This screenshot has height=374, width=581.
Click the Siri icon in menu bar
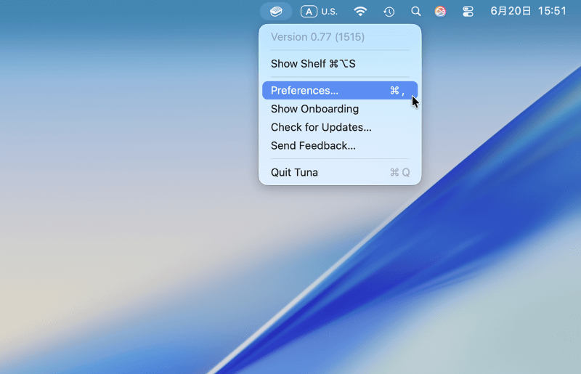coord(440,12)
